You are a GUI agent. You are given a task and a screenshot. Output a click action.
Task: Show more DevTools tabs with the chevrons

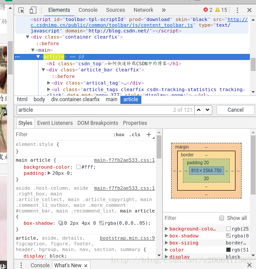click(x=164, y=10)
